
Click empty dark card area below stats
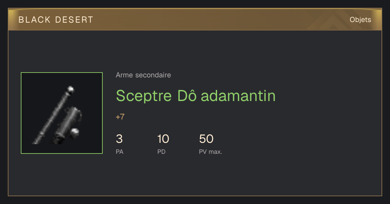click(195, 176)
